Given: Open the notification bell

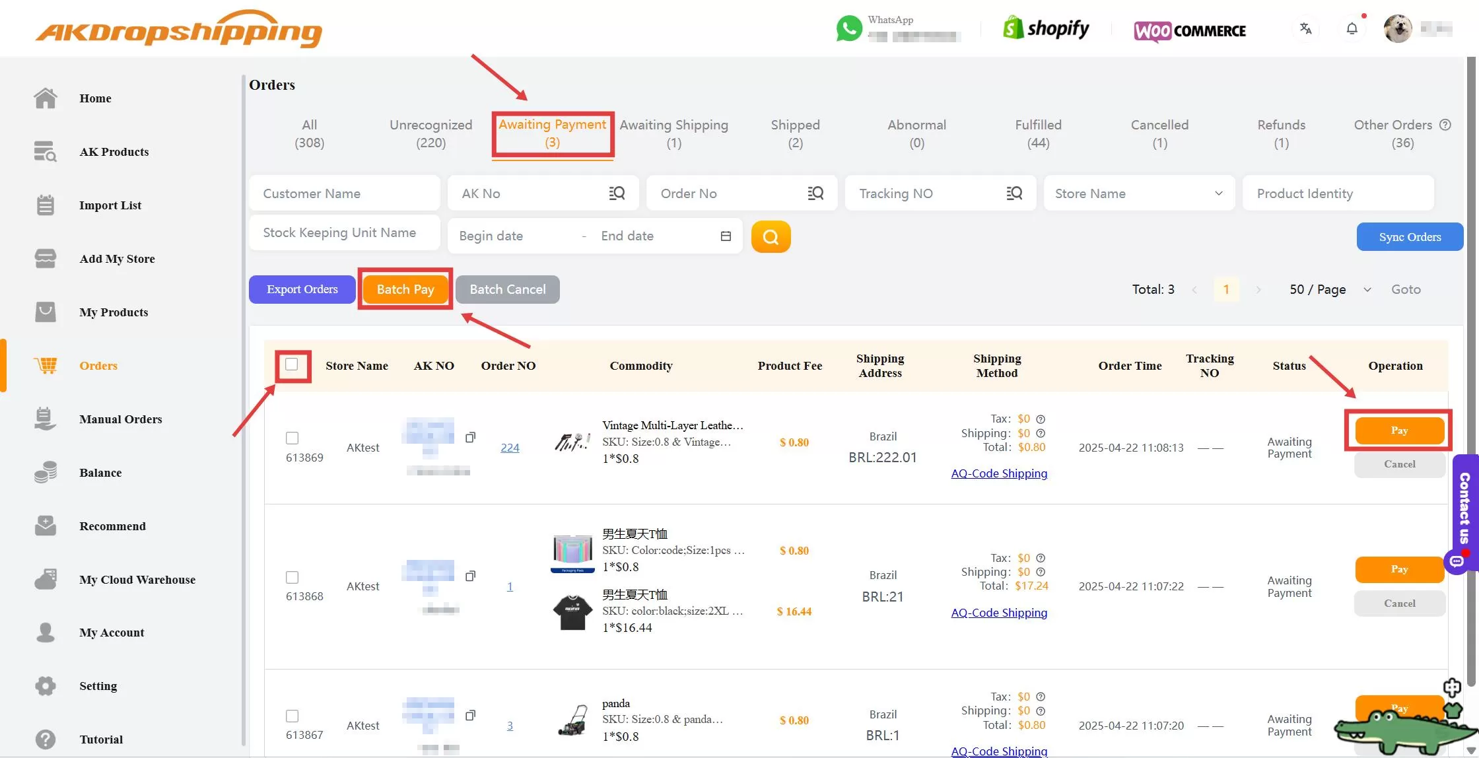Looking at the screenshot, I should pyautogui.click(x=1352, y=28).
